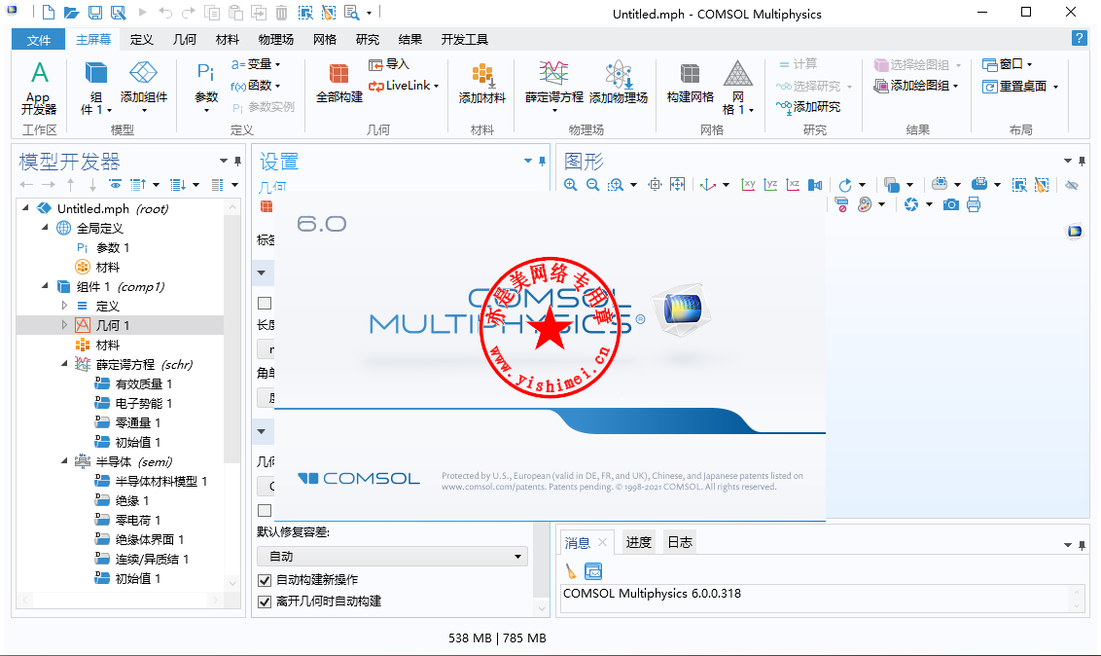Switch graphics to the xz view

coord(794,185)
